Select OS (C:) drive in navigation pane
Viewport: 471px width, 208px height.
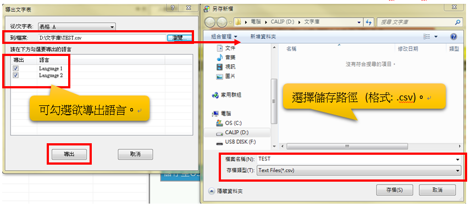(x=230, y=123)
